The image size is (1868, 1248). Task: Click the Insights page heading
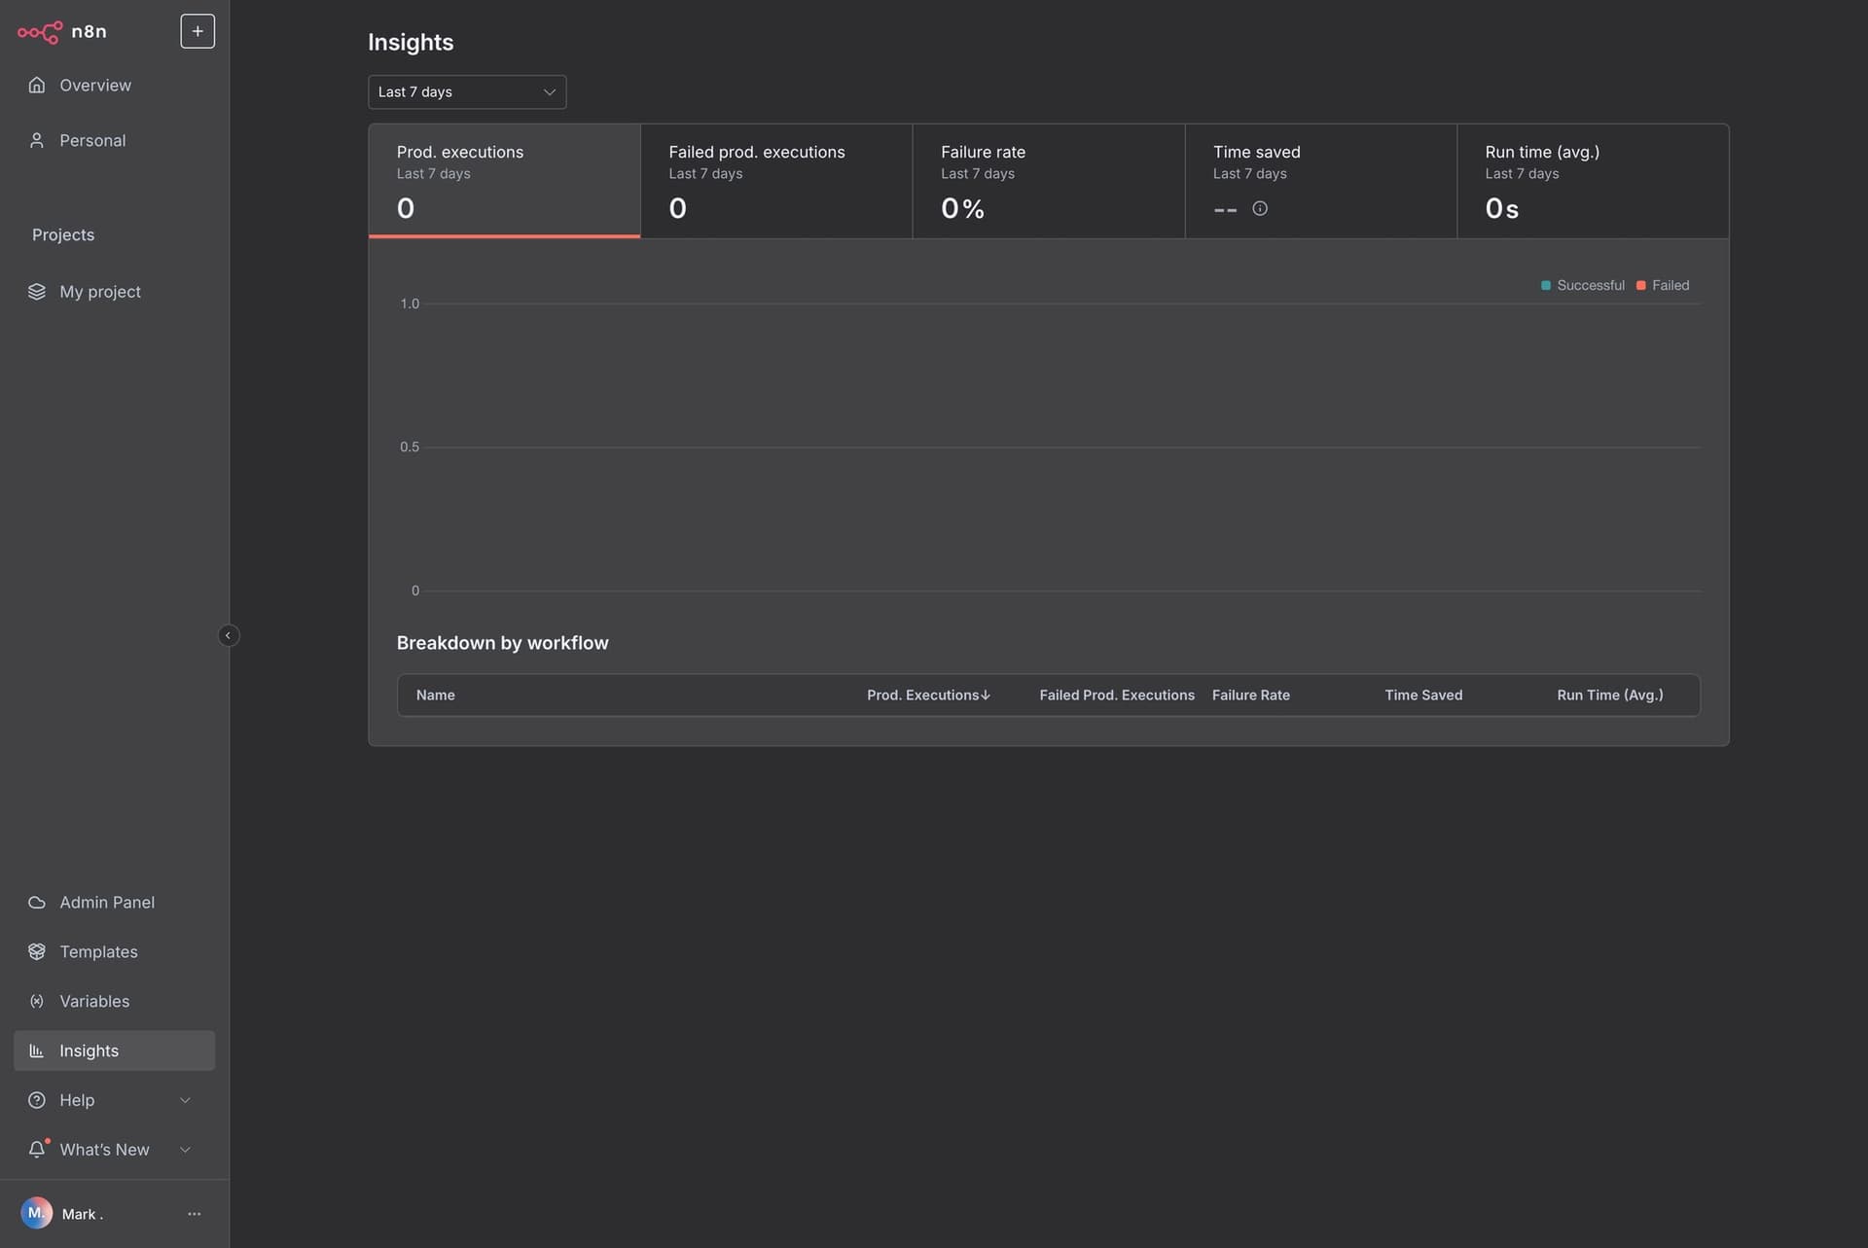point(411,42)
